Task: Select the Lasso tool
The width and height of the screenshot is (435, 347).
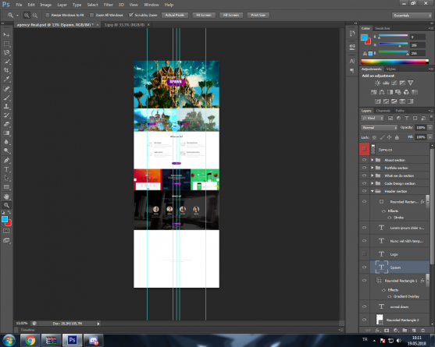Action: 6,52
